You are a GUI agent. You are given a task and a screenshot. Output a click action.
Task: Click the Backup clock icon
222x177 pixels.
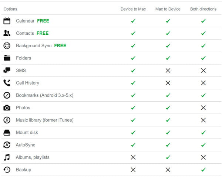point(7,170)
